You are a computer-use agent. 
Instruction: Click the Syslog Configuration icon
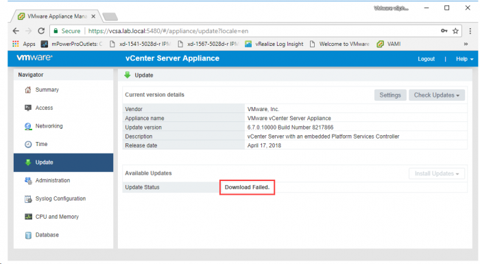click(28, 199)
